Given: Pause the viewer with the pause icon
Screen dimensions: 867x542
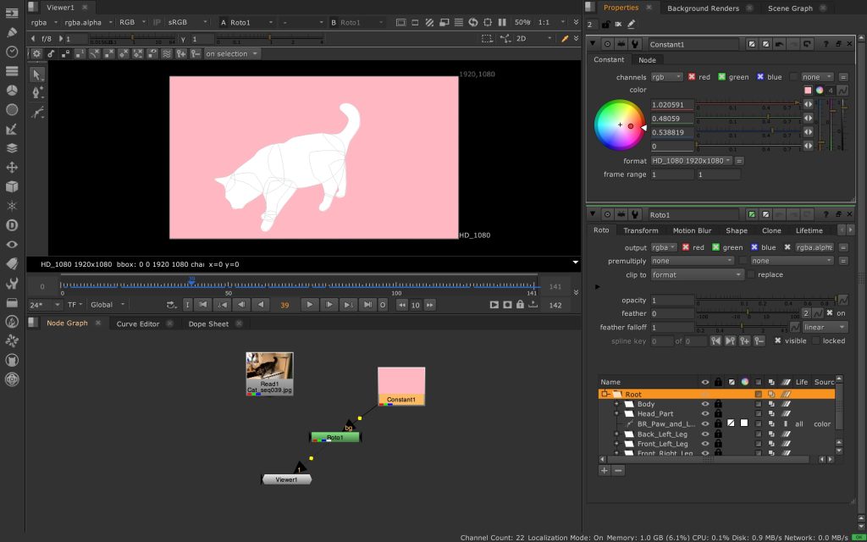Looking at the screenshot, I should click(502, 22).
